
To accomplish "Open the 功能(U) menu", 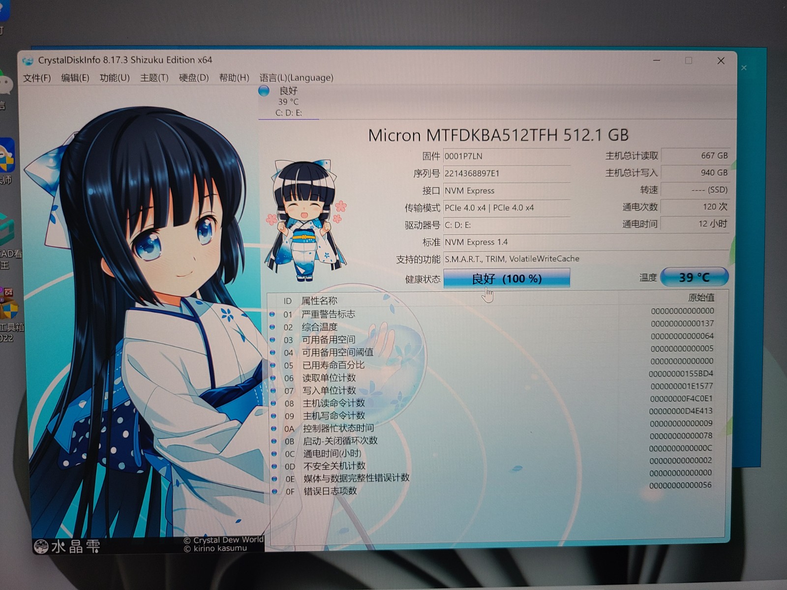I will 114,78.
